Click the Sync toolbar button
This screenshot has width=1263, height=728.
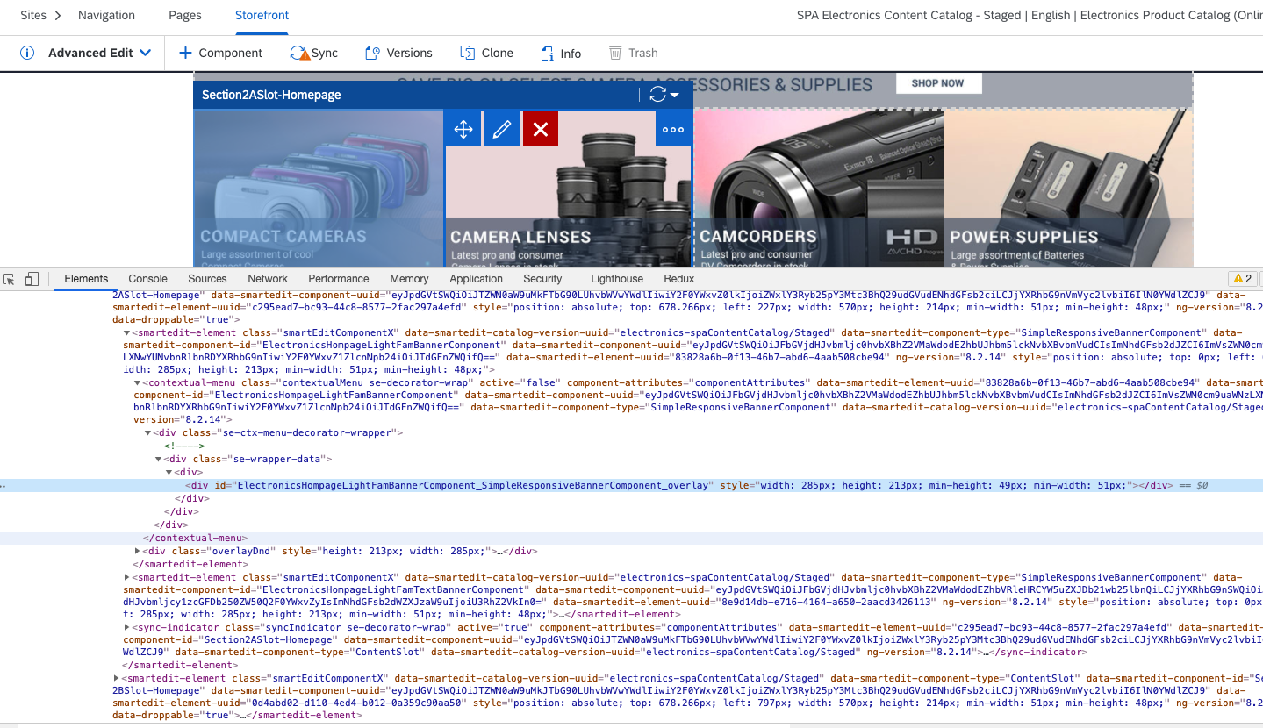click(x=313, y=53)
